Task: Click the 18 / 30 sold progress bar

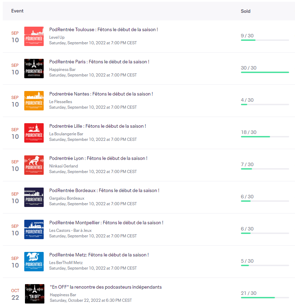Action: (x=265, y=137)
